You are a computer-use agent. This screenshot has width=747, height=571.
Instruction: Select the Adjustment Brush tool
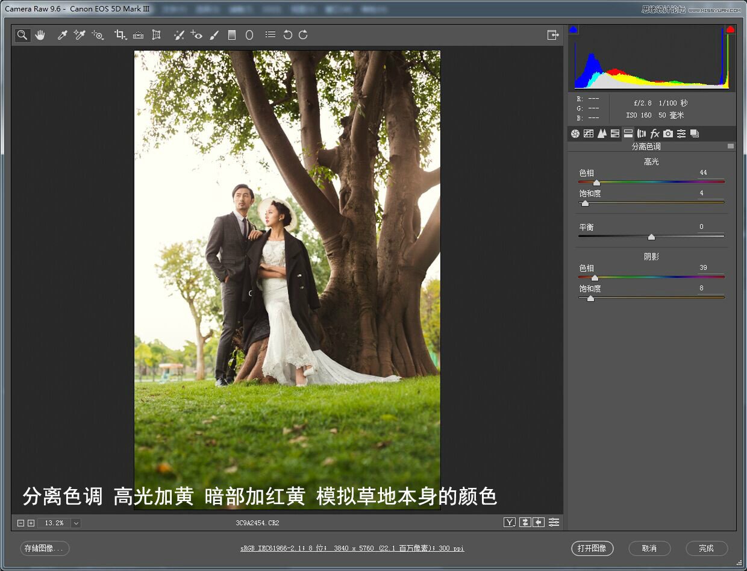214,34
